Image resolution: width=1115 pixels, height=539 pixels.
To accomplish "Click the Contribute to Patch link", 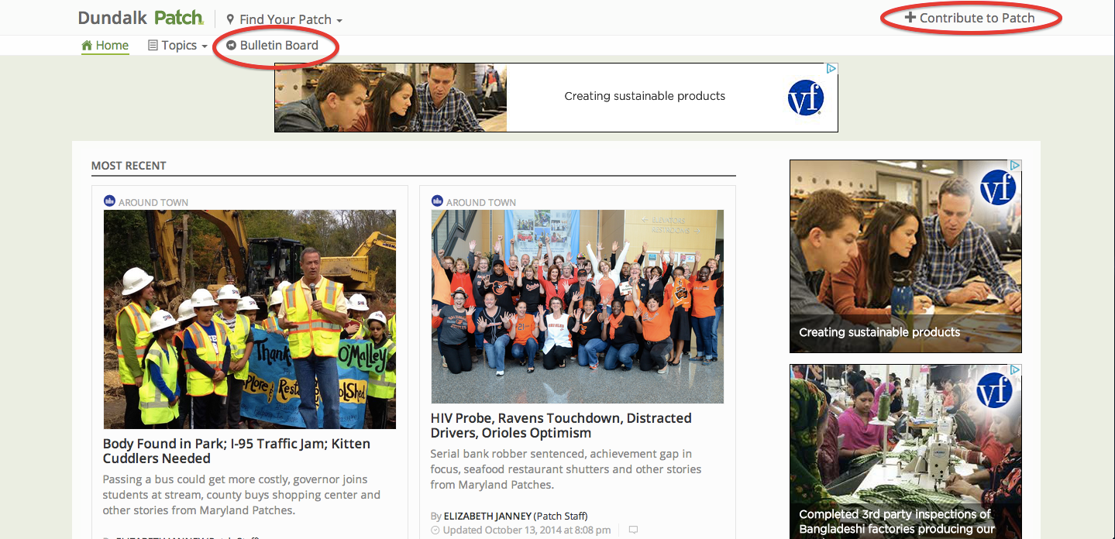I will point(976,18).
